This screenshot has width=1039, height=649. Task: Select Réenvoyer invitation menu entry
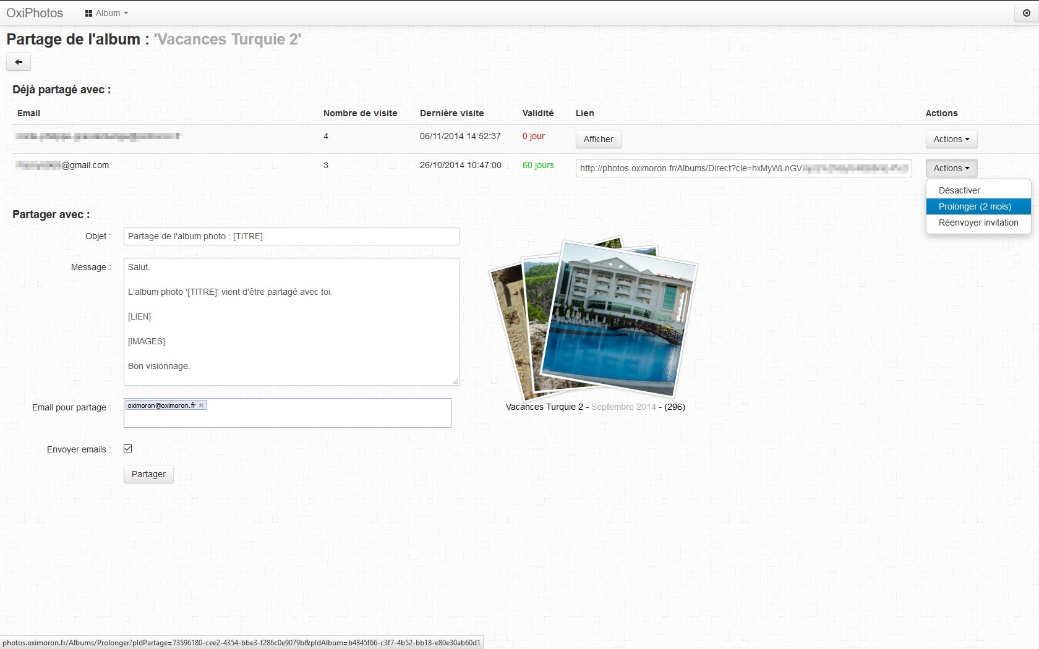pyautogui.click(x=978, y=223)
